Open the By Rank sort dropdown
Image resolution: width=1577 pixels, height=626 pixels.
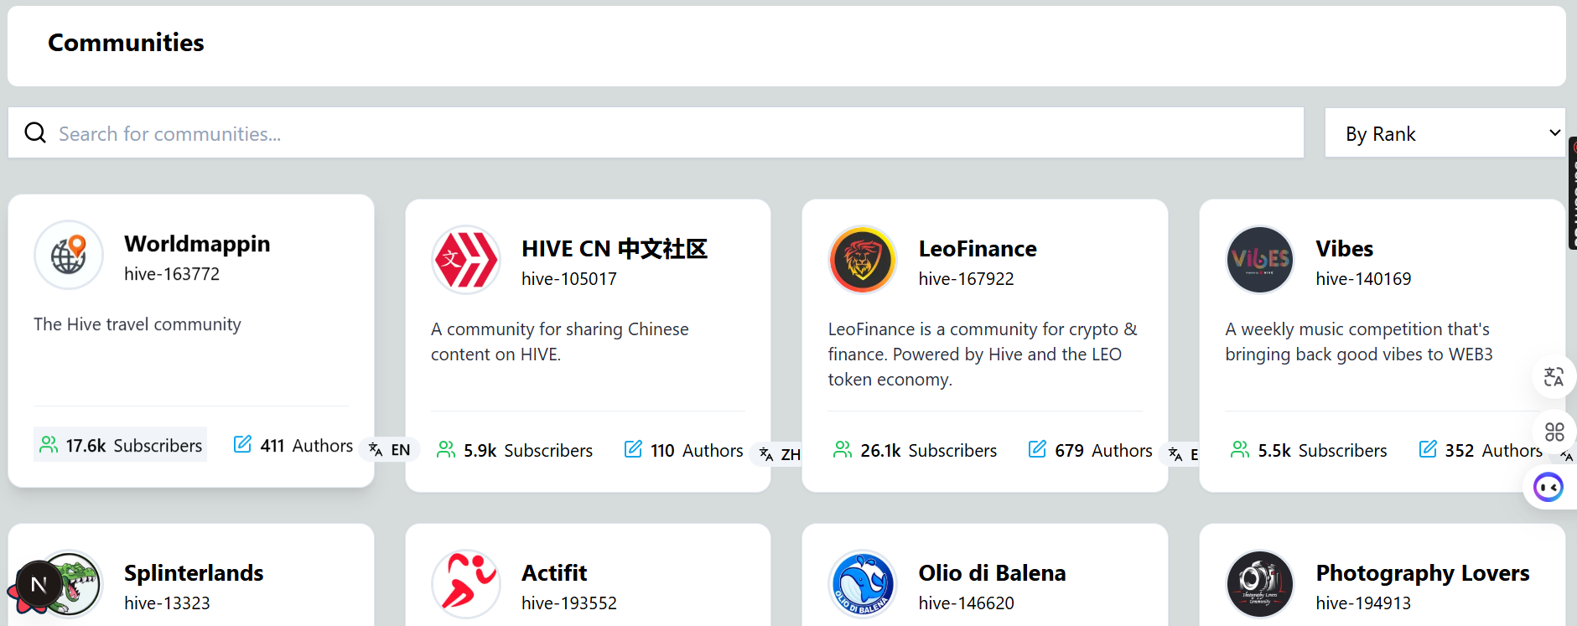point(1445,133)
